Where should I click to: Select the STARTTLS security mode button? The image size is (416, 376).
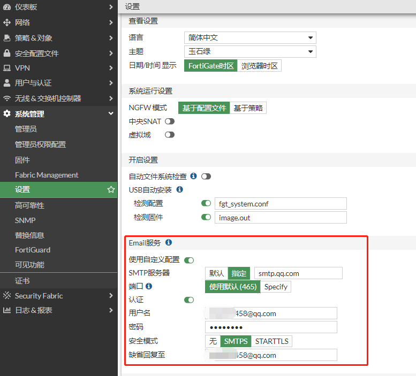pos(272,341)
